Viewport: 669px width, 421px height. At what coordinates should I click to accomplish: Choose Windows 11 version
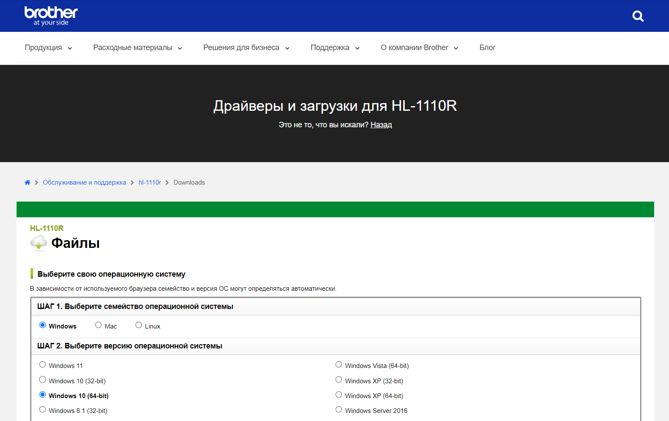pos(42,365)
